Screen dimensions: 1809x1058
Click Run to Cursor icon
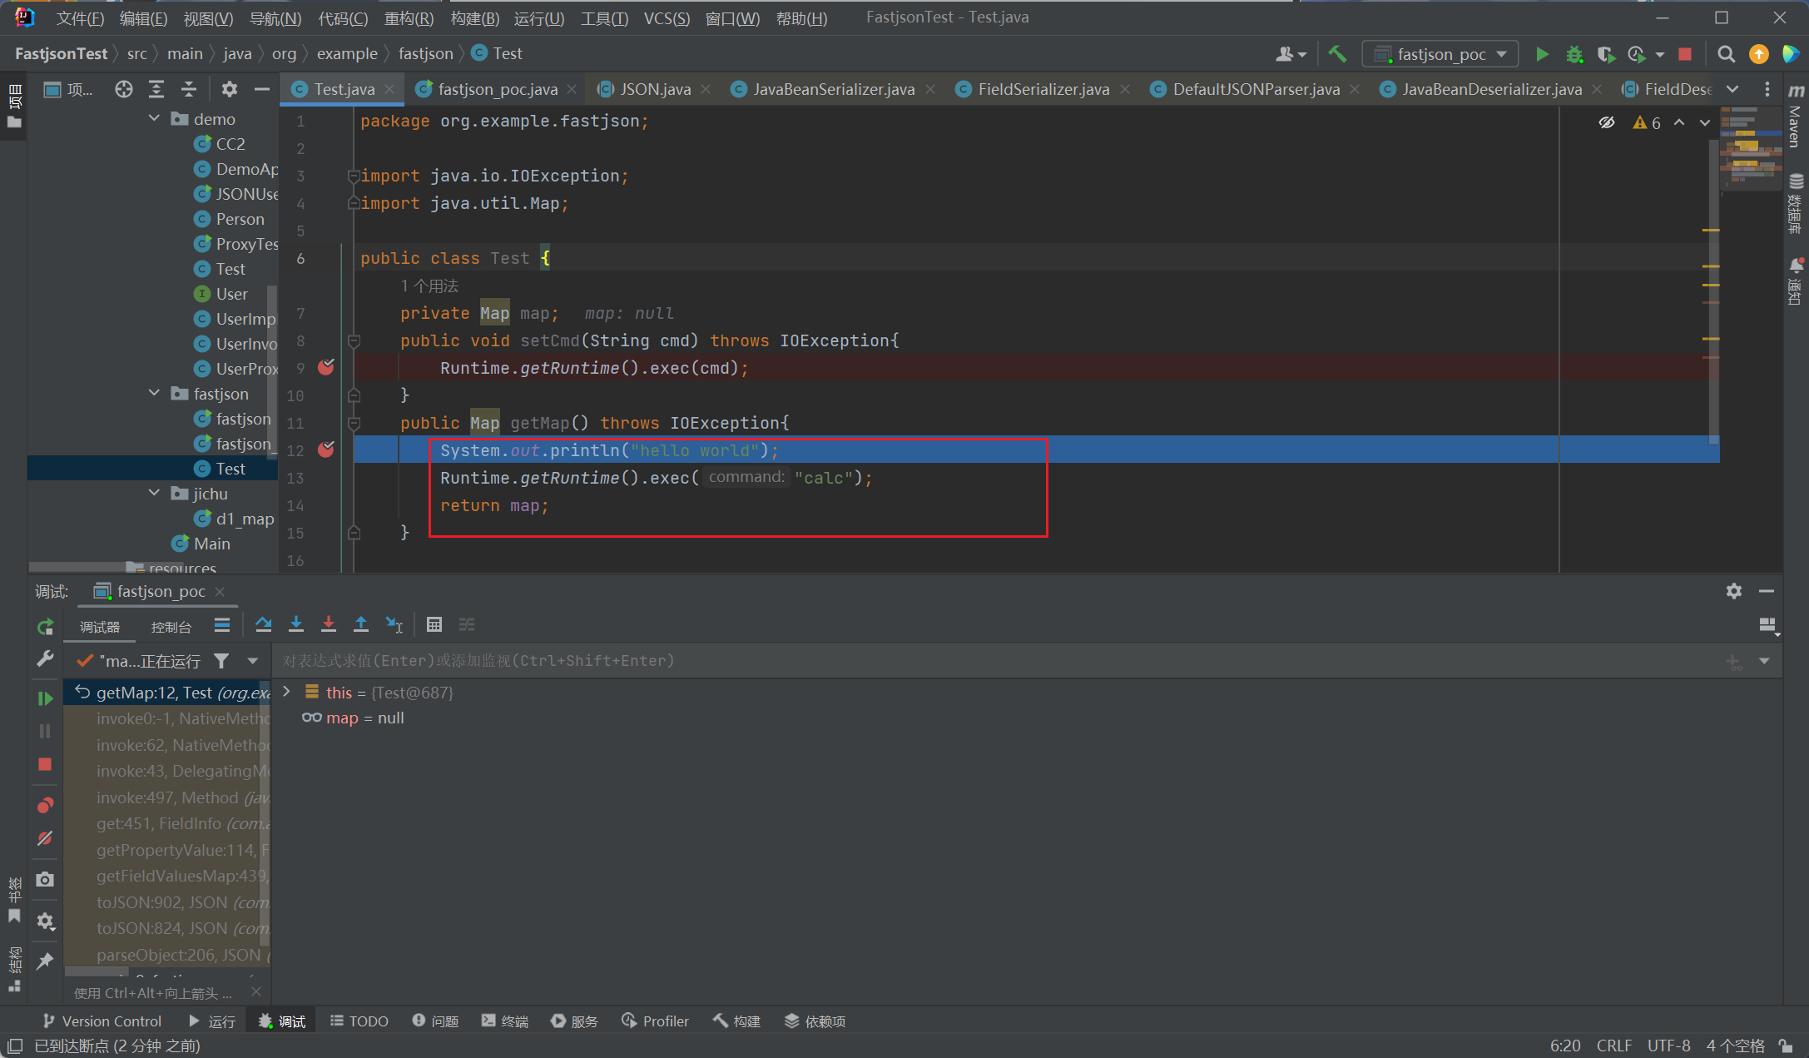(394, 624)
